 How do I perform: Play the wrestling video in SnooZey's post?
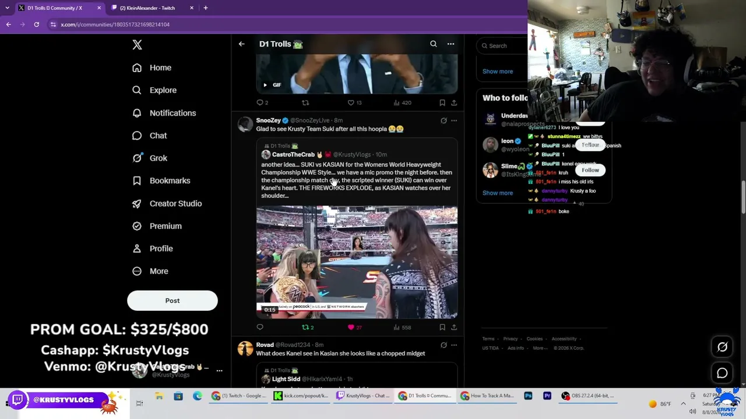coord(357,262)
